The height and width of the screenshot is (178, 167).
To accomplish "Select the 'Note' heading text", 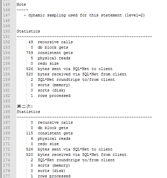I will [x=21, y=4].
